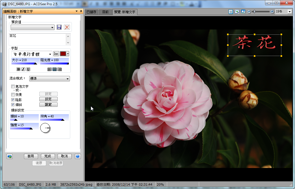Click the dark red text color swatch
The width and height of the screenshot is (295, 189).
click(x=63, y=54)
